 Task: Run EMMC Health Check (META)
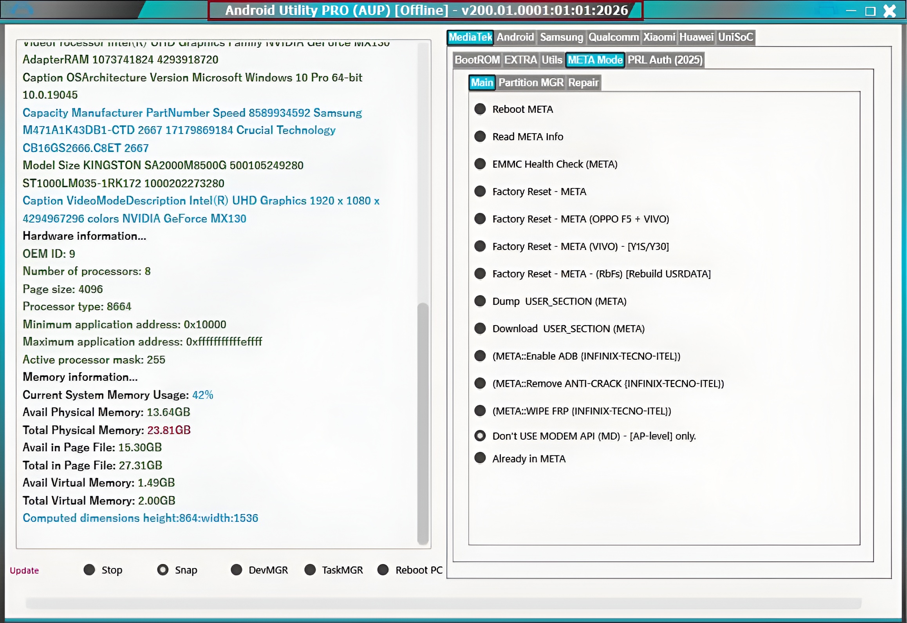[x=480, y=164]
